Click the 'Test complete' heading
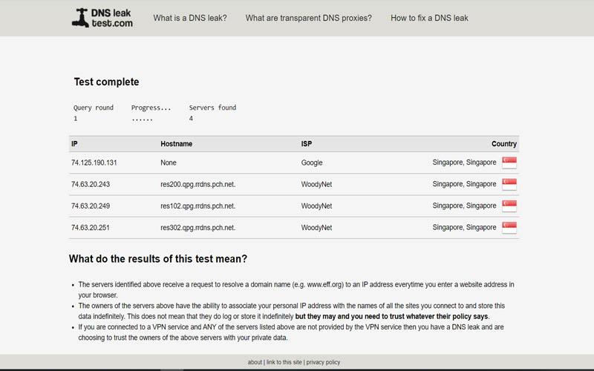Viewport: 594px width, 371px height. 106,82
